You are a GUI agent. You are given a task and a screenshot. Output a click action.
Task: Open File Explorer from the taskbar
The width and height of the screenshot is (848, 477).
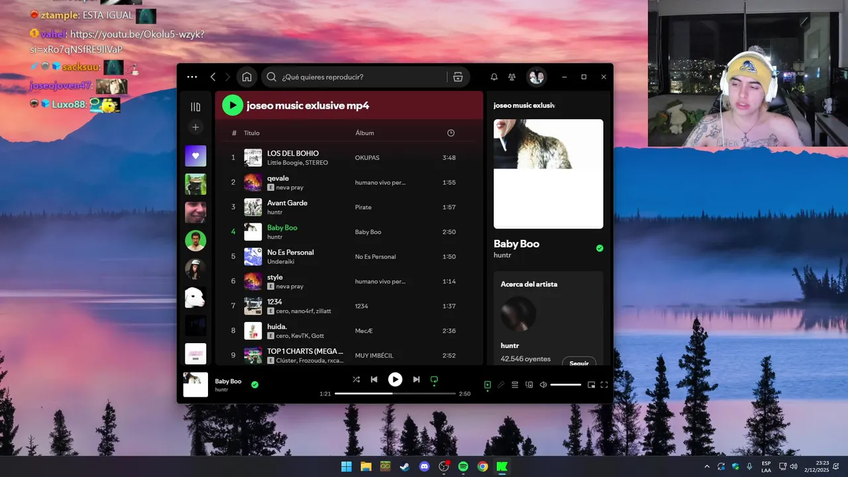click(x=366, y=466)
